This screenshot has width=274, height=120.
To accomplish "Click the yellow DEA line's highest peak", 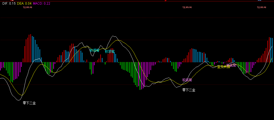I will coord(118,40).
